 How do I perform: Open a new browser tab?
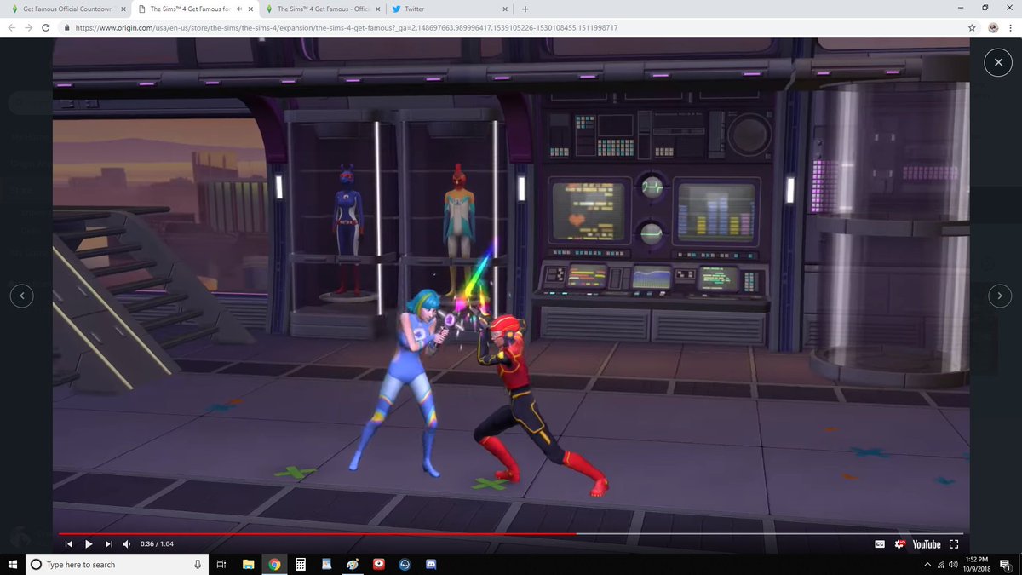pos(525,9)
